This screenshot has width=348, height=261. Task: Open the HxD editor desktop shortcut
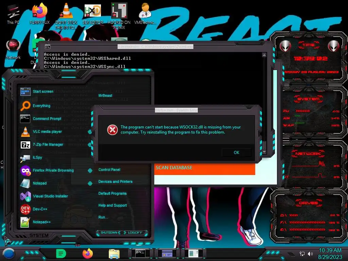[x=92, y=14]
